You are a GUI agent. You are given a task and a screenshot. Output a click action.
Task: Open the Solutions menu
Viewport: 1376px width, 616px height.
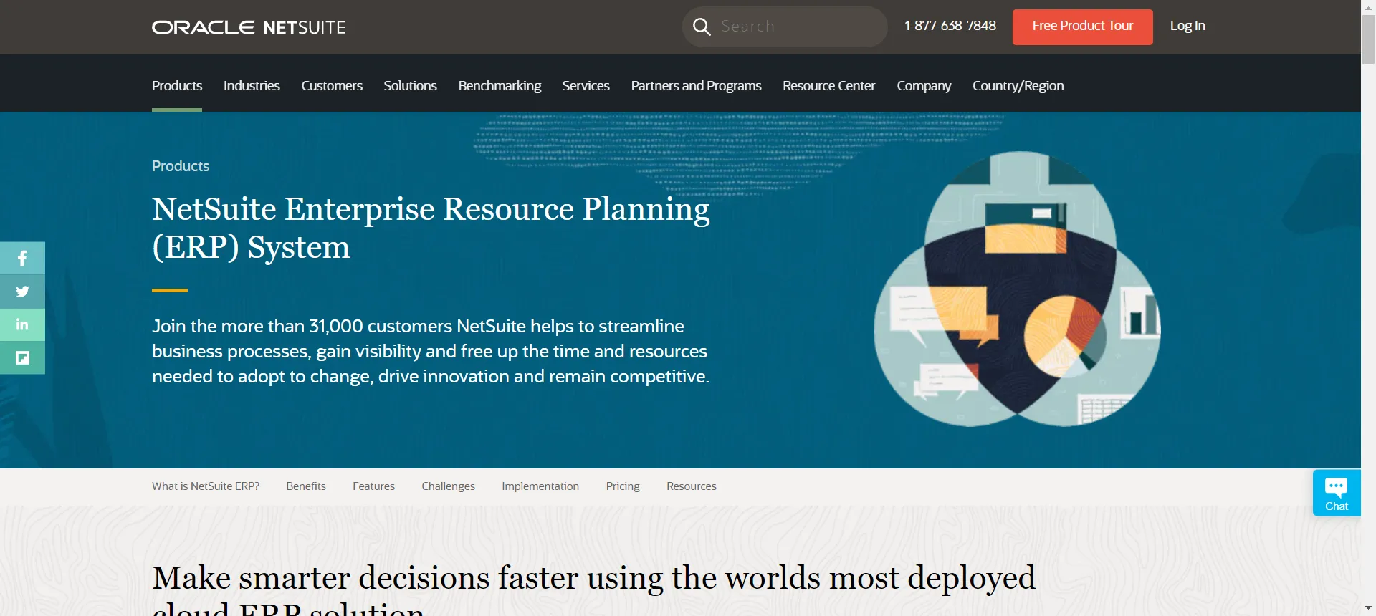(410, 85)
